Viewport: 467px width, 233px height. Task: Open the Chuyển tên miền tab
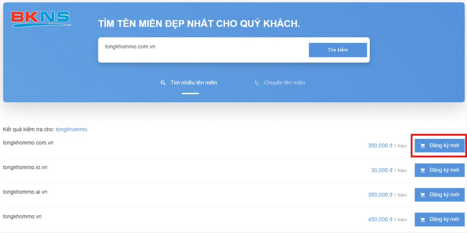284,83
